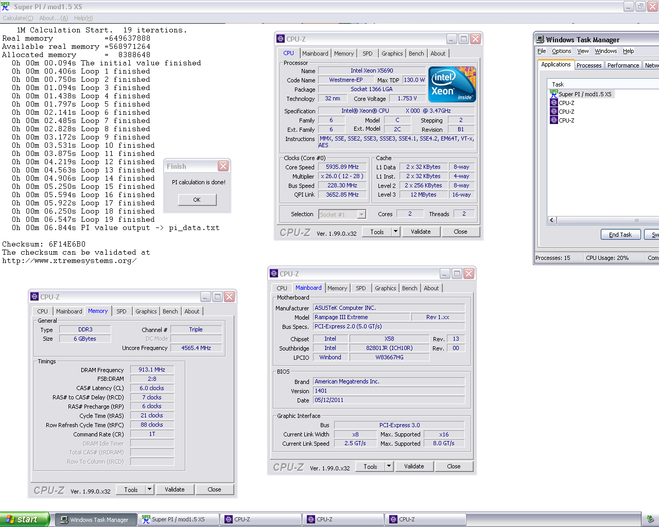The height and width of the screenshot is (527, 659).
Task: Click the Super PI title bar icon
Action: [x=5, y=6]
